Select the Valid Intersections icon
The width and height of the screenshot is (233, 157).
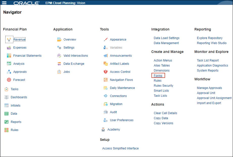click(59, 56)
